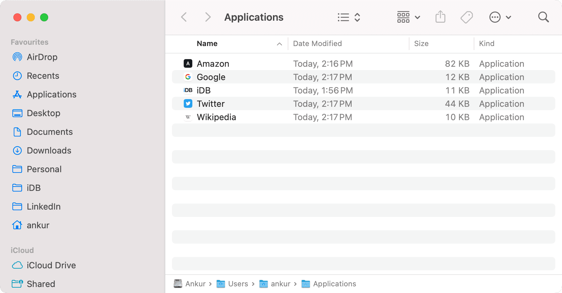Click the Wikipedia file name
The width and height of the screenshot is (562, 293).
216,117
